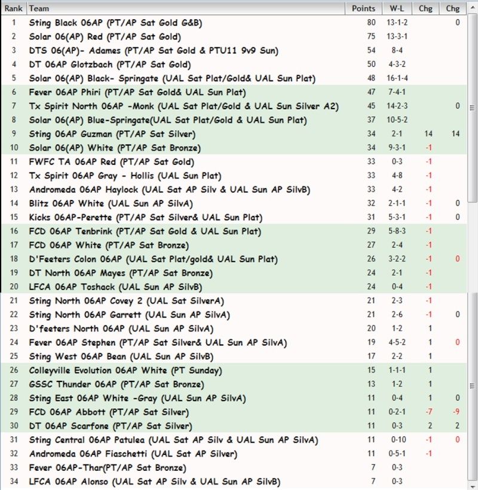
Task: Select the LFCA 06AP Toshack row
Action: pos(234,286)
